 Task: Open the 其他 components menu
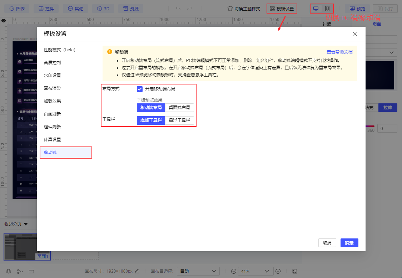click(x=75, y=9)
